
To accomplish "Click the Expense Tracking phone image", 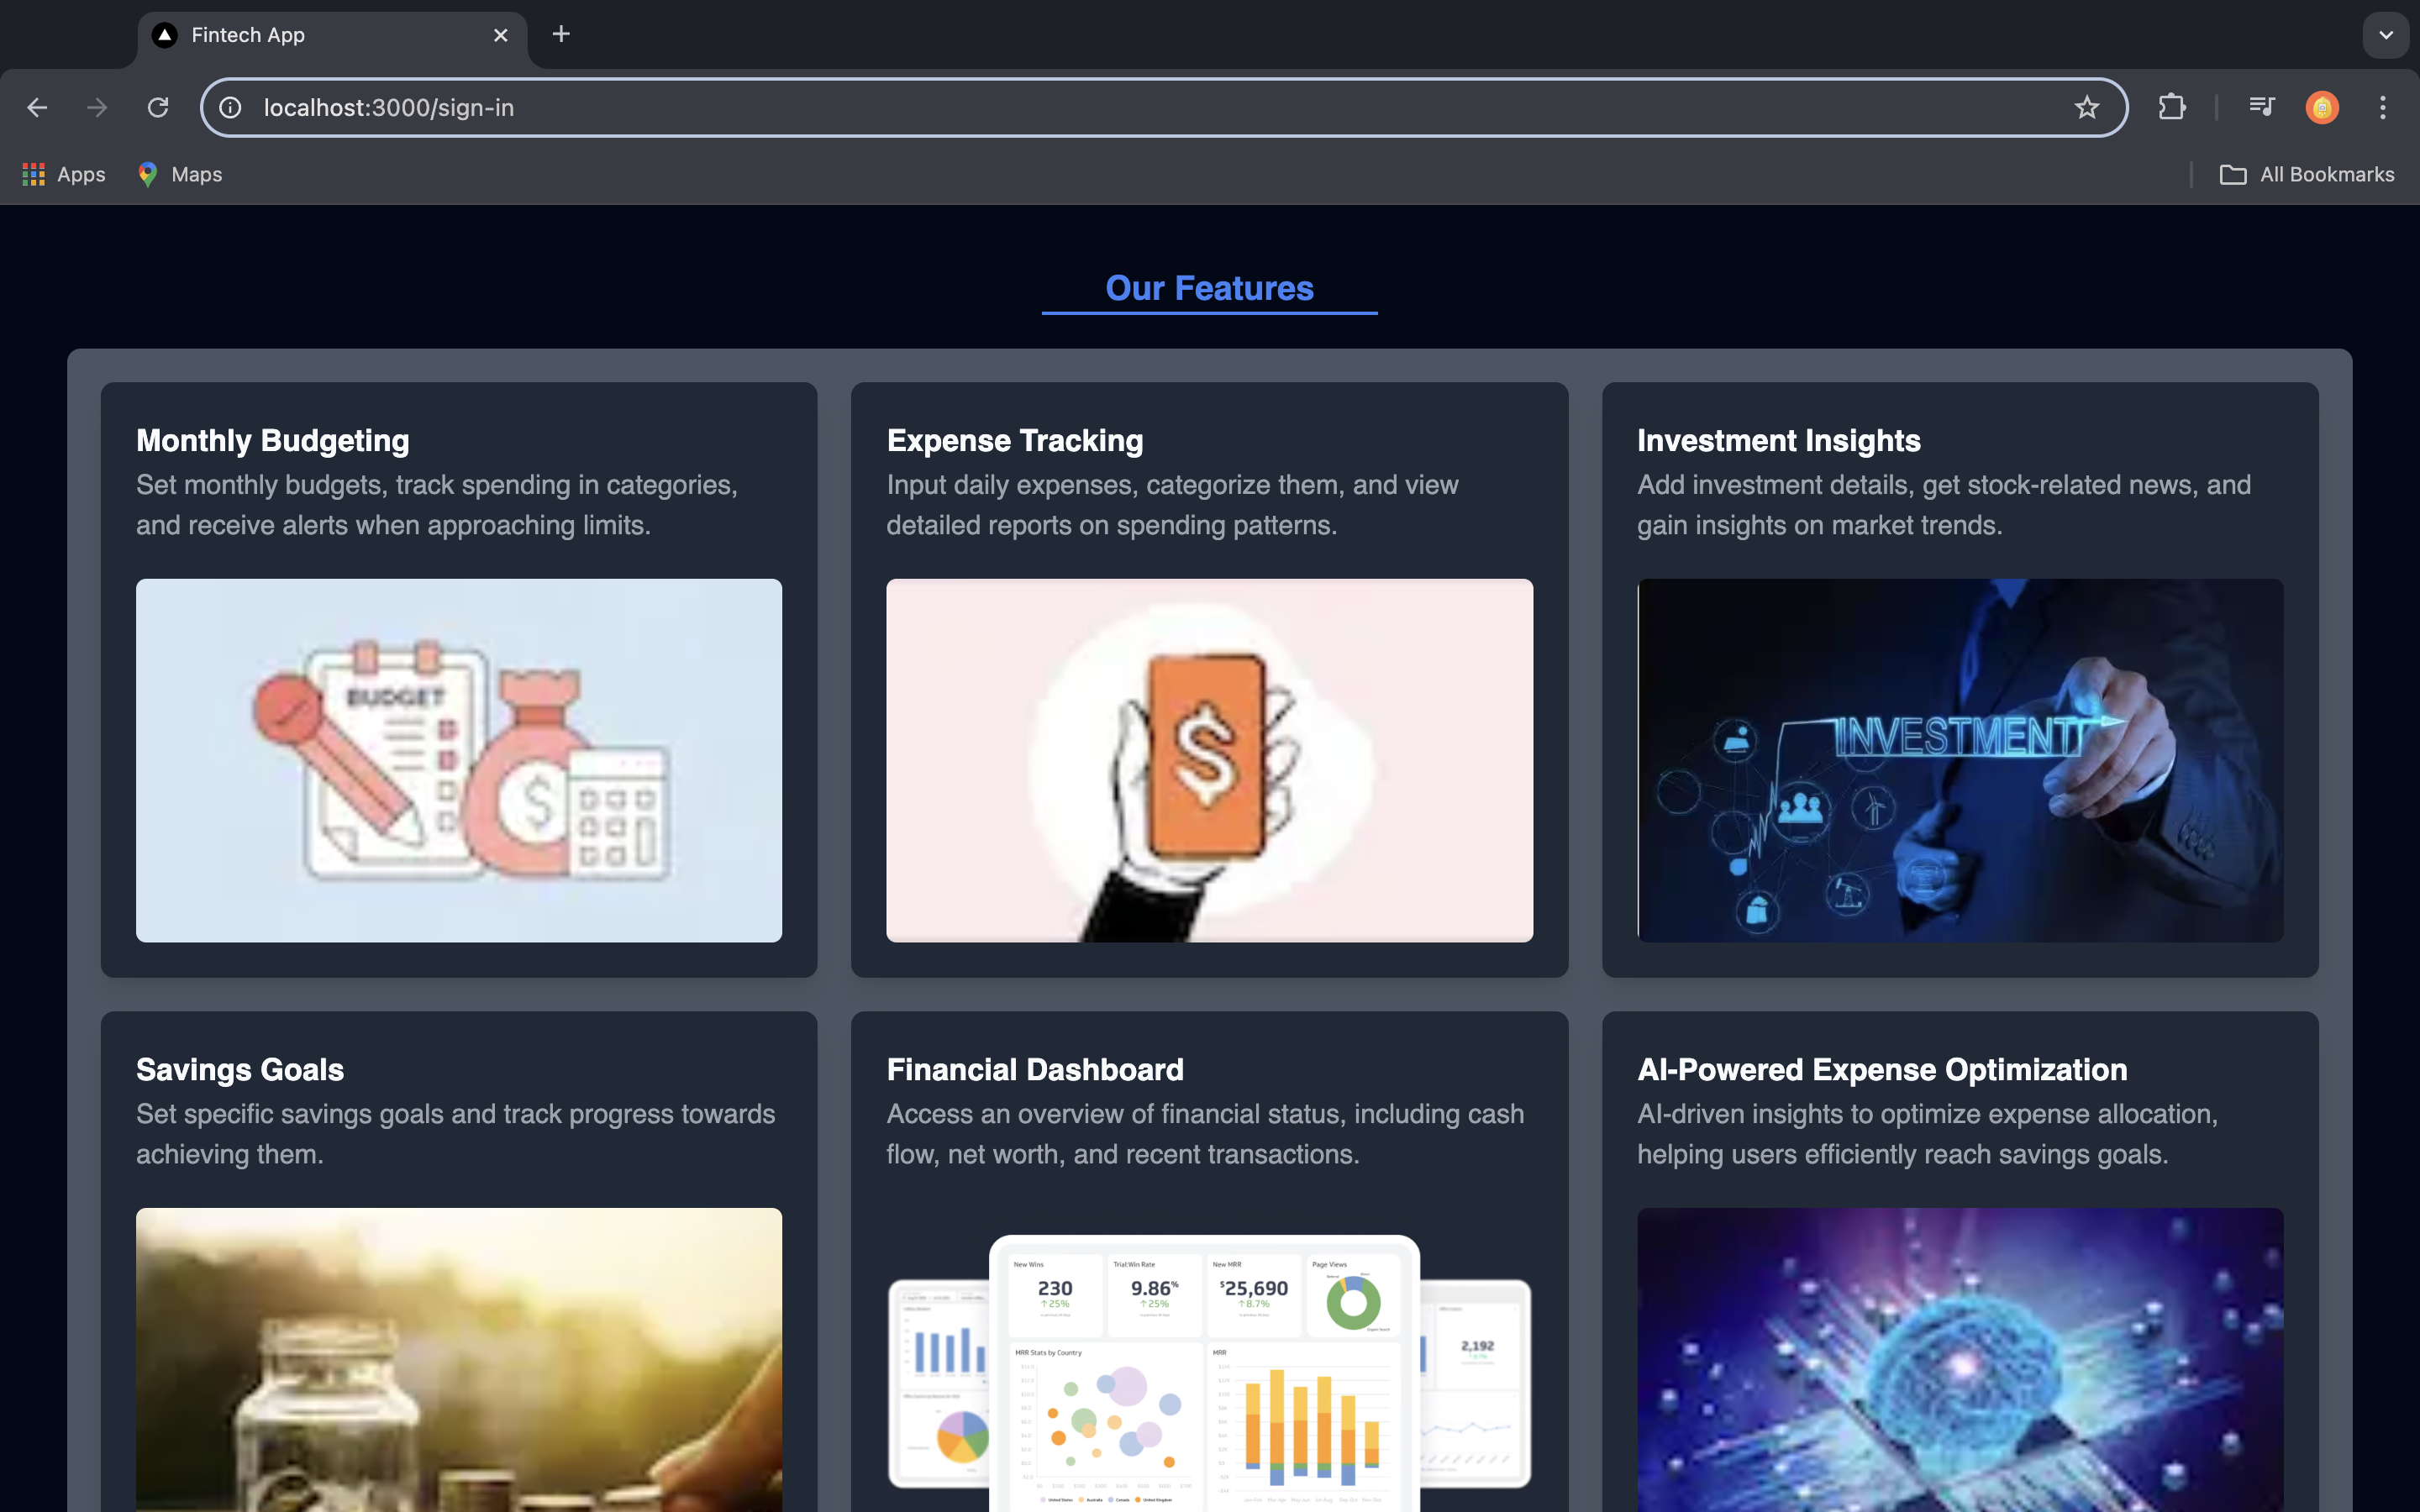I will pyautogui.click(x=1209, y=760).
